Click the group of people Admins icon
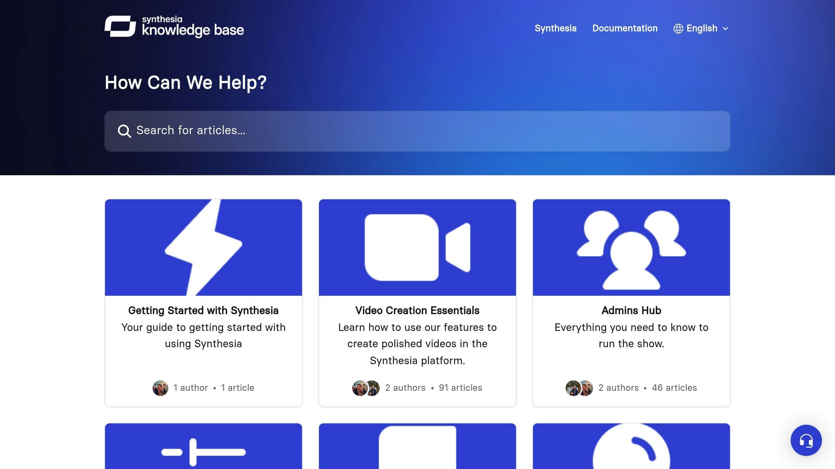Image resolution: width=835 pixels, height=469 pixels. (x=631, y=247)
